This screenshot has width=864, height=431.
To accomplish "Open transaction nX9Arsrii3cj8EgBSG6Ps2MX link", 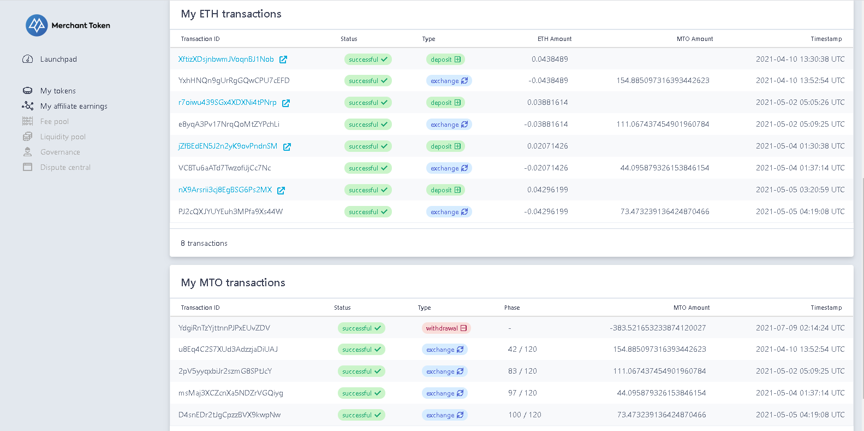I will [x=225, y=190].
